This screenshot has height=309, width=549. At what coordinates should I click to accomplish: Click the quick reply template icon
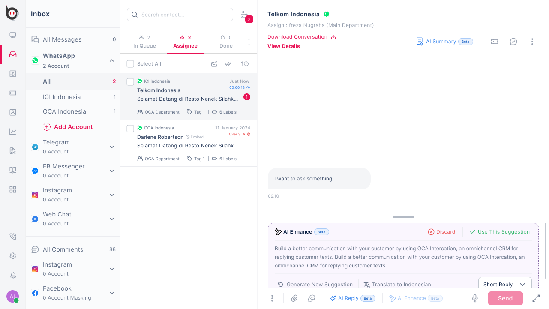tap(312, 298)
